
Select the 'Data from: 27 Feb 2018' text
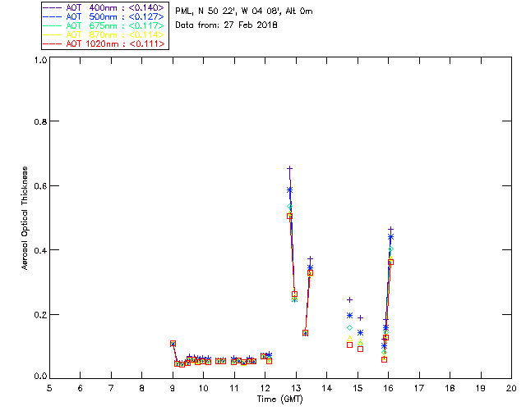coord(226,25)
